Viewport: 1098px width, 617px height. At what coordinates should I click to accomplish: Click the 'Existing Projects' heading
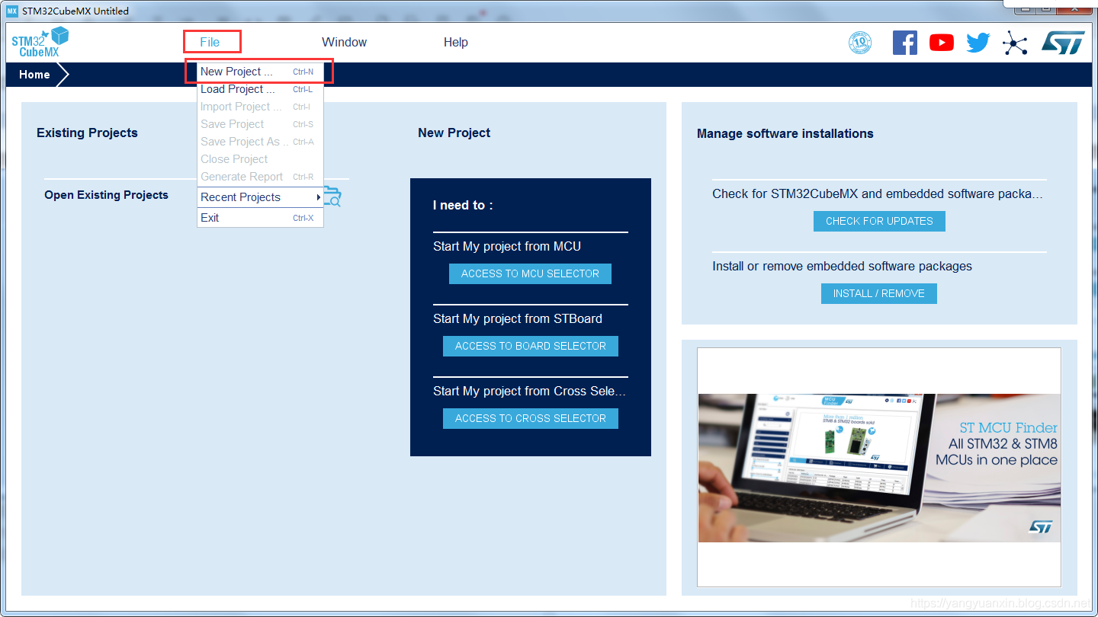87,133
